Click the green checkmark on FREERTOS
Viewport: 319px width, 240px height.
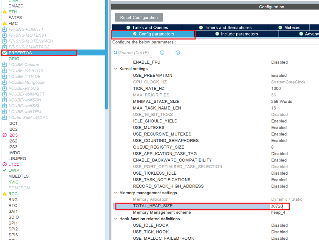click(x=4, y=53)
